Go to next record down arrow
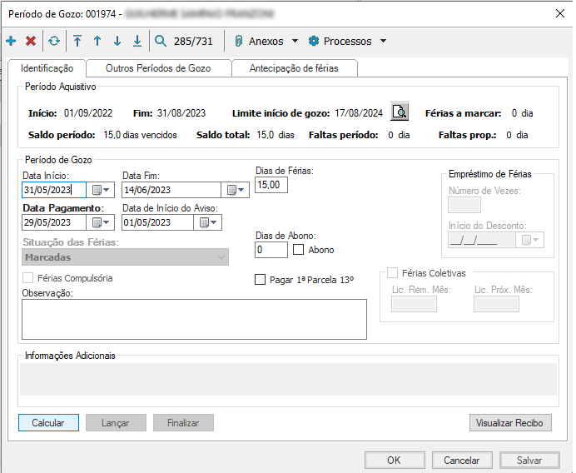Viewport: 576px width, 473px height. [x=117, y=41]
